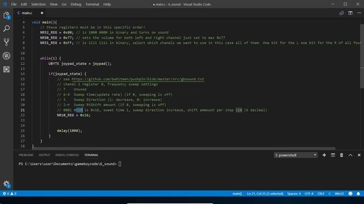Viewport: 364px width, 204px height.
Task: Open notifications bell in status bar
Action: point(358,194)
